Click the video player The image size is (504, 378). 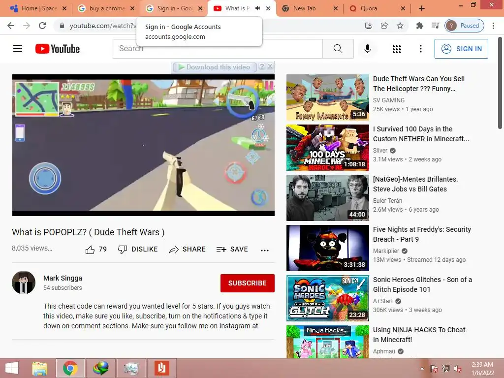pos(143,145)
